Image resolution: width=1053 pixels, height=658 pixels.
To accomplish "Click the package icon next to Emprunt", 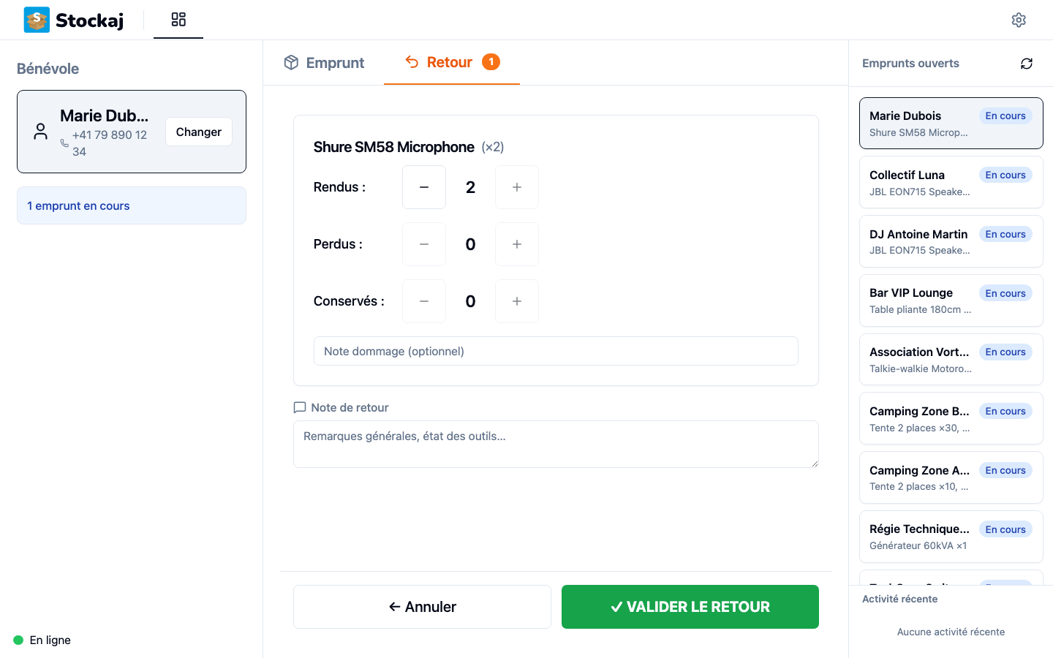I will 292,63.
